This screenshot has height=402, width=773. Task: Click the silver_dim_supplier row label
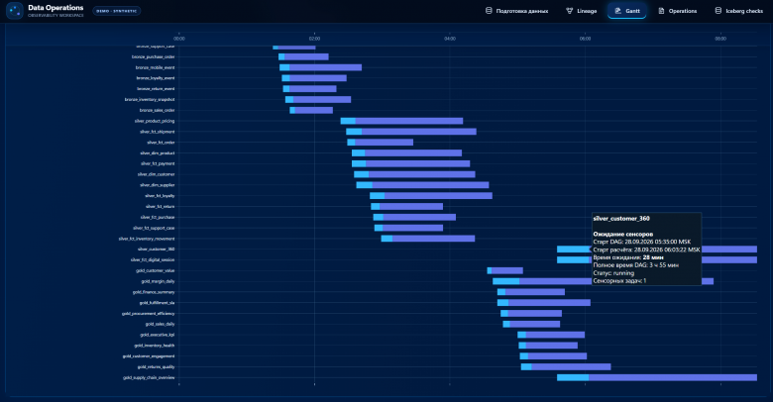[x=158, y=185]
